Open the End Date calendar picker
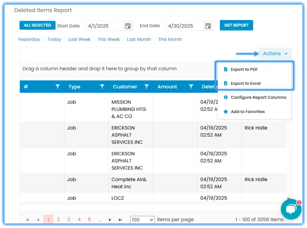This screenshot has width=307, height=228. pos(208,26)
